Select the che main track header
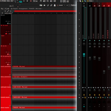This screenshot has width=111, height=111. point(6,30)
